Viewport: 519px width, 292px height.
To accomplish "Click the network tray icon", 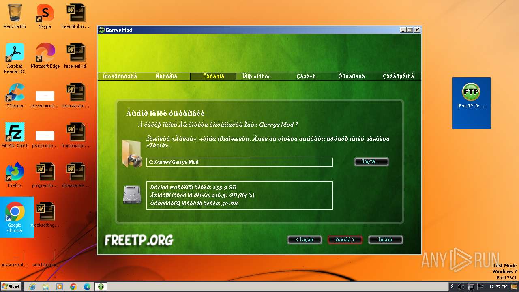I will 470,287.
